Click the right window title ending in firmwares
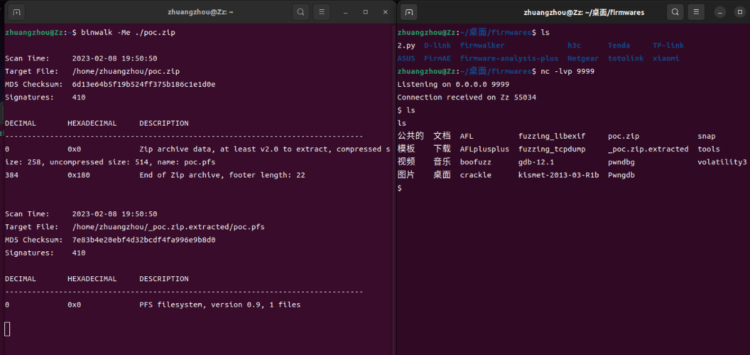 (x=584, y=12)
